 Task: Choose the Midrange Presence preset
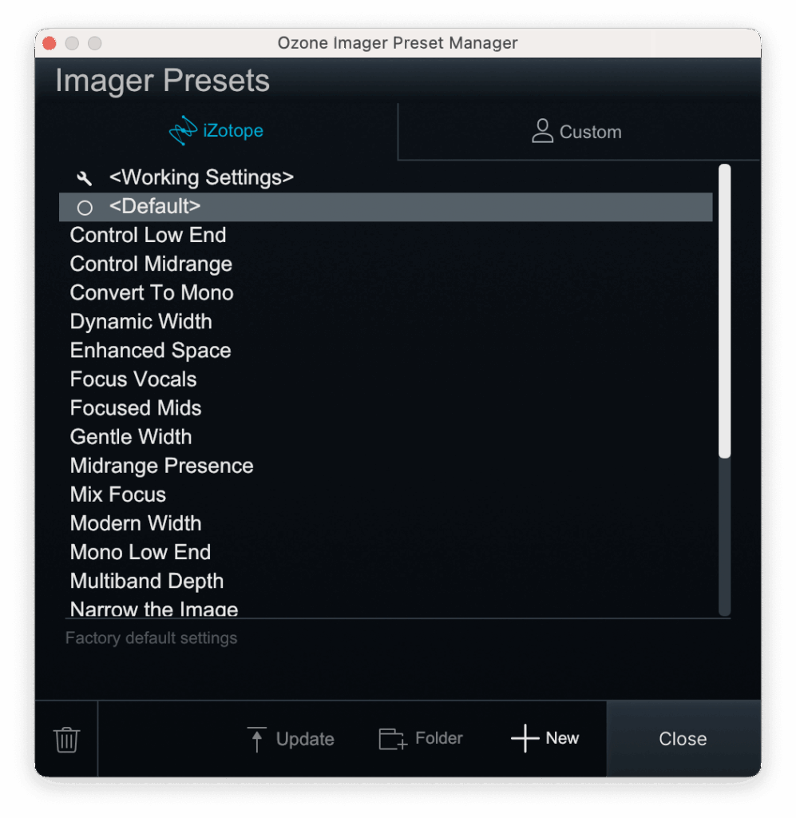(x=161, y=466)
